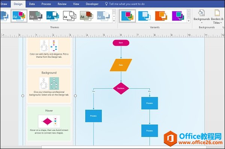Image resolution: width=225 pixels, height=149 pixels.
Task: Apply the faded light blue theme
Action: pos(103,16)
